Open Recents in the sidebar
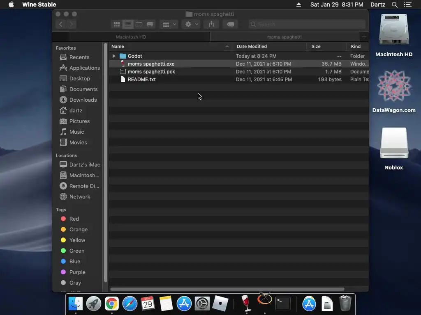The width and height of the screenshot is (421, 315). tap(79, 57)
